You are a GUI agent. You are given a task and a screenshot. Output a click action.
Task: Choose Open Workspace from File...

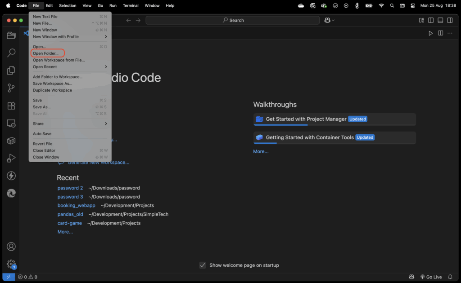70,60
